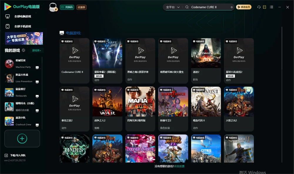
Task: Select Restaurats game in my games
Action: (x=22, y=92)
